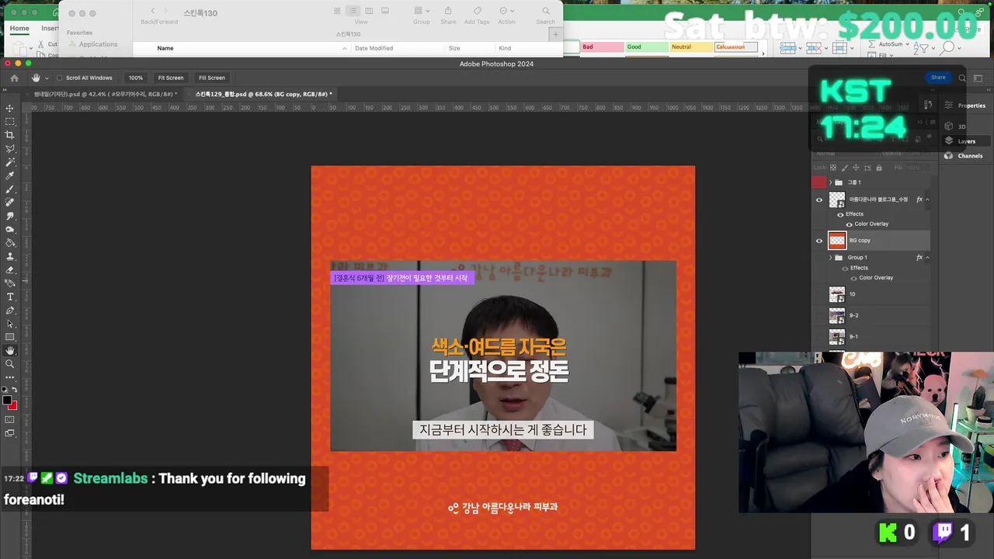Enable Scroll All Windows checkbox
Viewport: 994px width, 559px height.
(x=60, y=78)
